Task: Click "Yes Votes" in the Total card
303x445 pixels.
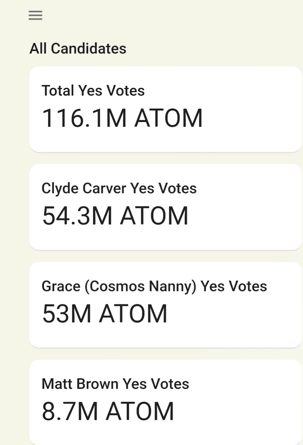Action: 111,91
